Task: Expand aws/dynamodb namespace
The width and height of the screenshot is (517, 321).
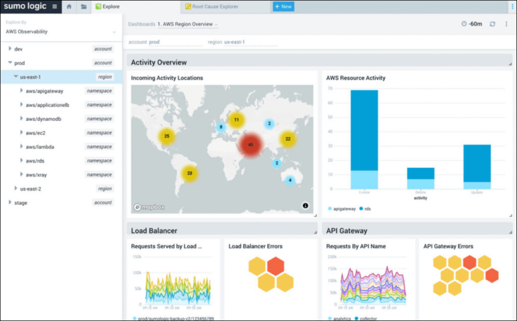Action: point(22,118)
